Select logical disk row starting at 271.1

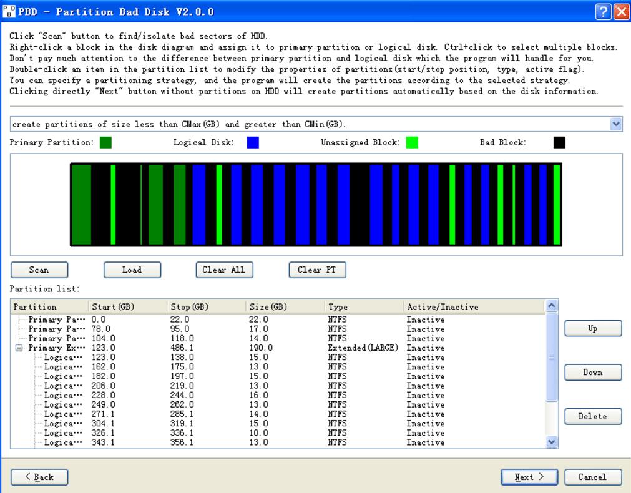point(278,414)
